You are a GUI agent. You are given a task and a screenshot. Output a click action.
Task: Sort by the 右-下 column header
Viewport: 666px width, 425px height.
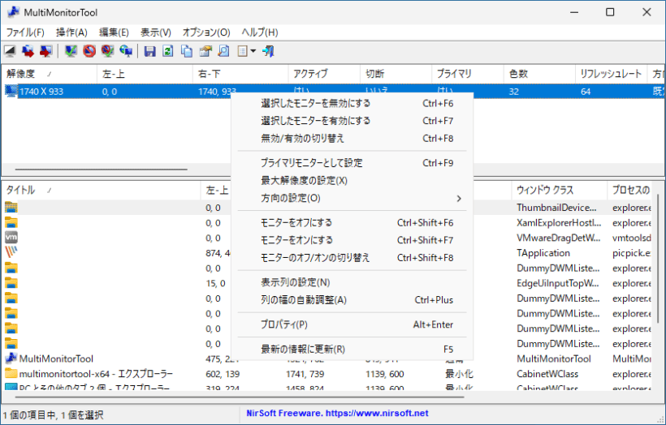pyautogui.click(x=240, y=74)
